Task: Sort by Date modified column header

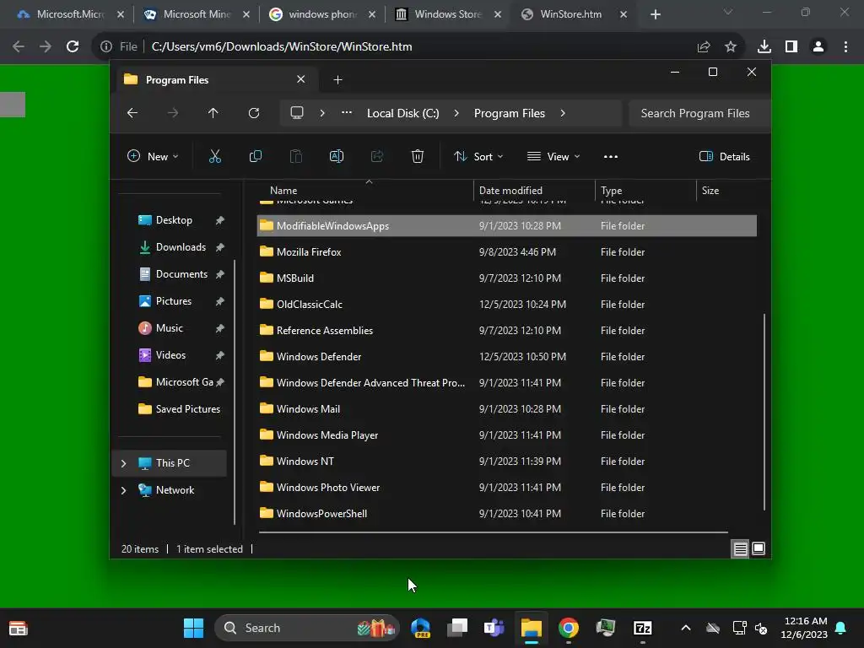Action: pyautogui.click(x=534, y=191)
